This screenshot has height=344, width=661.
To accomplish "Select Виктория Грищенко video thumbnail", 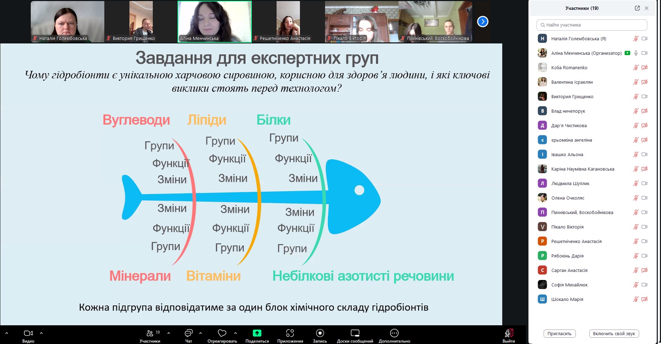I will 141,22.
